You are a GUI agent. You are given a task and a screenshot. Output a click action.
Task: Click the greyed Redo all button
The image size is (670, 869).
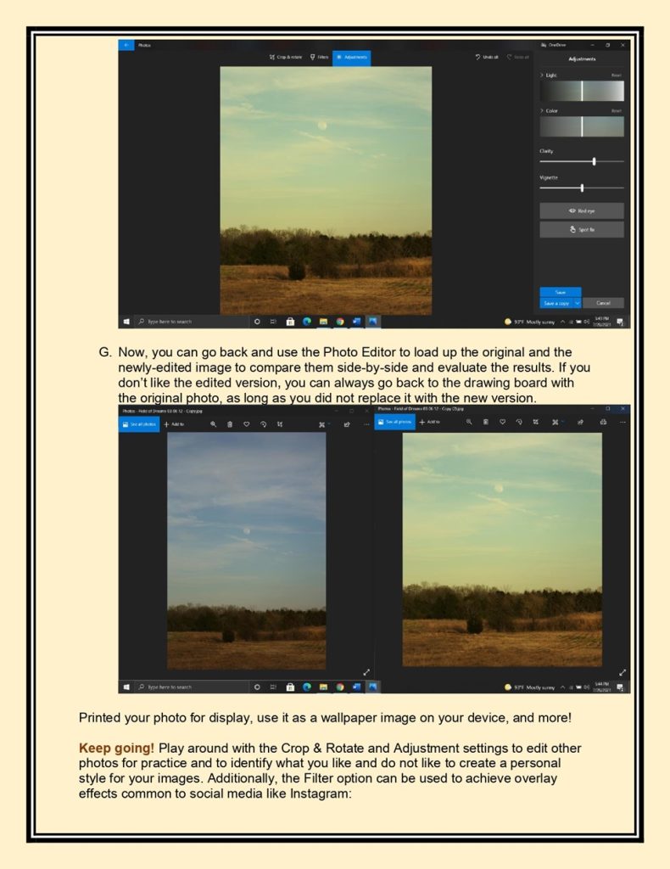point(517,57)
